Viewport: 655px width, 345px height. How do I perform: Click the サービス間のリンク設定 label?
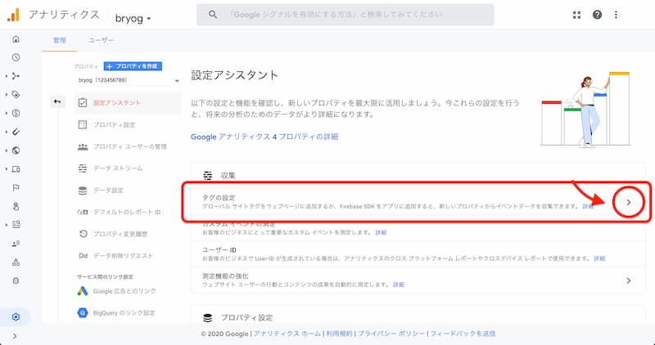click(105, 277)
